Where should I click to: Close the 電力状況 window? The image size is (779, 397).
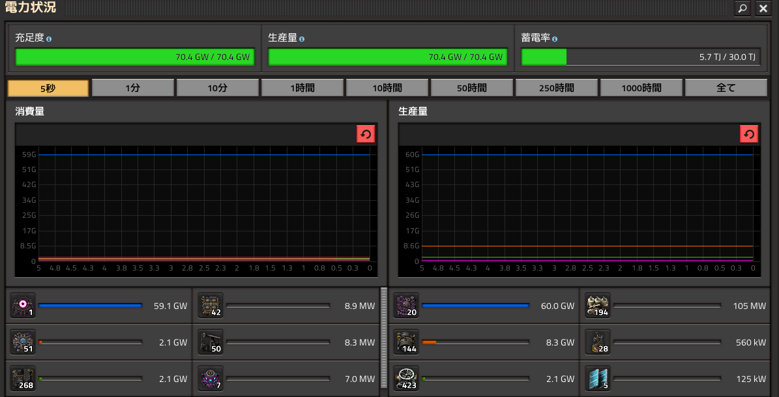[763, 8]
